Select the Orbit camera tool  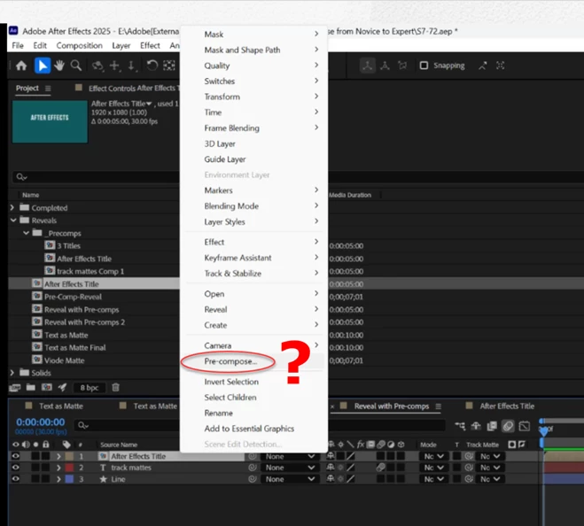tap(97, 66)
